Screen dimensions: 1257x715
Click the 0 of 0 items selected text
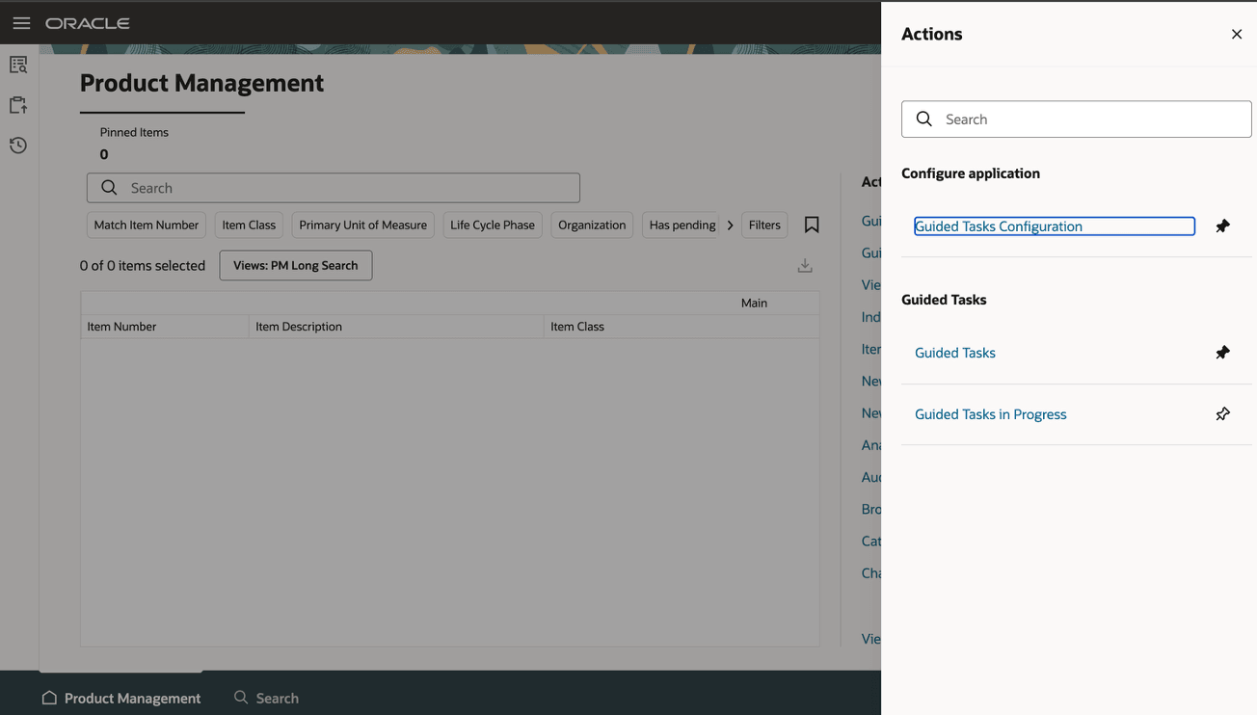(143, 266)
